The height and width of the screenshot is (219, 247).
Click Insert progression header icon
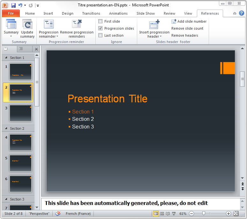[x=154, y=24]
